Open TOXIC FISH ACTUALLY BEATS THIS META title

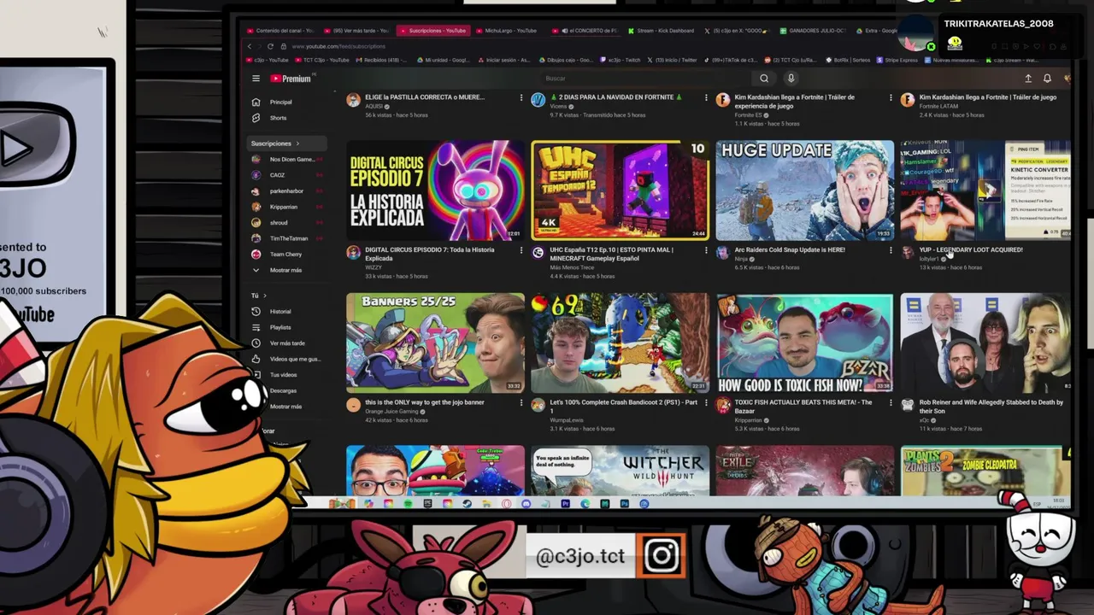point(803,407)
